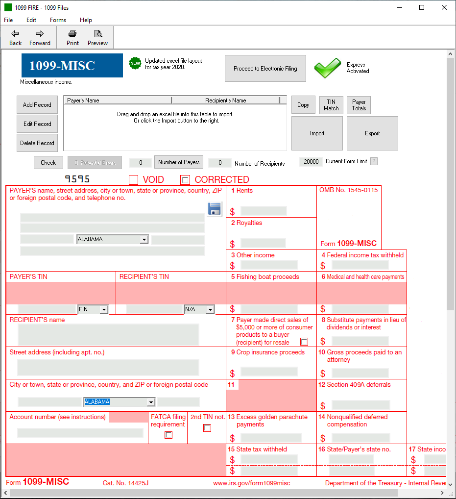Click the Check button
This screenshot has height=499, width=456.
point(48,163)
